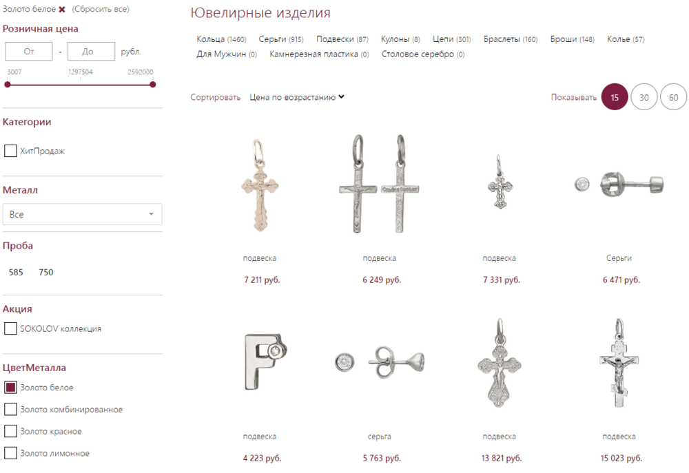Image resolution: width=689 pixels, height=473 pixels.
Task: Switch to the Серьги (915) category
Action: pyautogui.click(x=281, y=39)
